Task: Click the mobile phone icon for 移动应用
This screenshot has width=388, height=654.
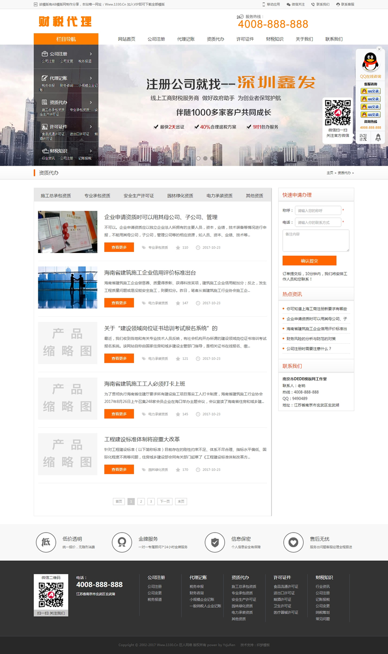Action: tap(263, 4)
